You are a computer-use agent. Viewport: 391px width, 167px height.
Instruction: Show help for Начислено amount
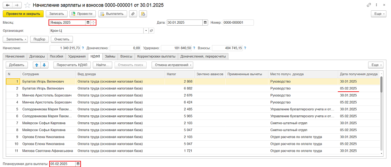83,48
